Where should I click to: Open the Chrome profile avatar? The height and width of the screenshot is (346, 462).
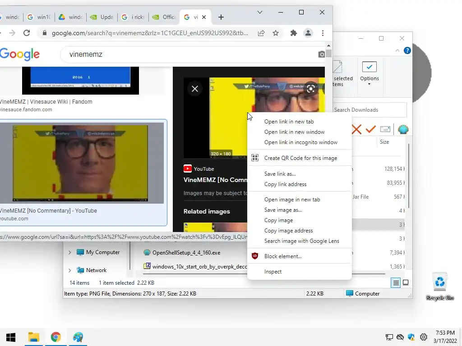tap(308, 33)
